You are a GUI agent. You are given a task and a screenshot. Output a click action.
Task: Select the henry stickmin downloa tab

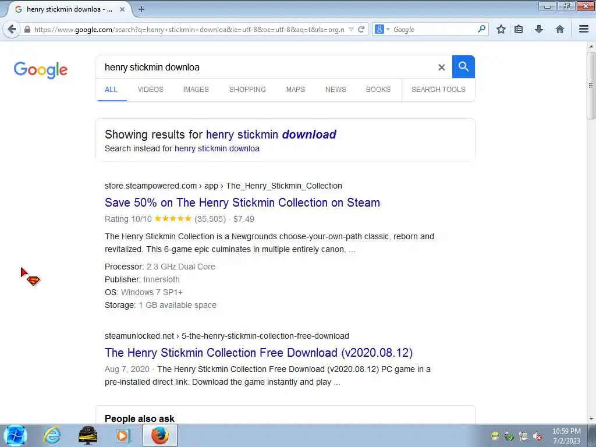point(69,9)
